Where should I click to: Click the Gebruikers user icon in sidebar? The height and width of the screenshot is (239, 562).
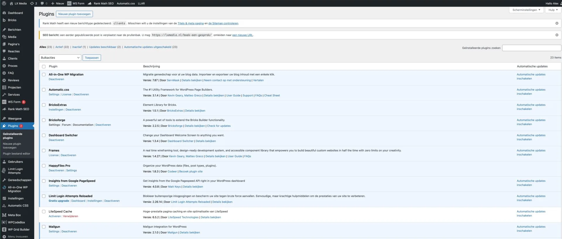(4, 162)
